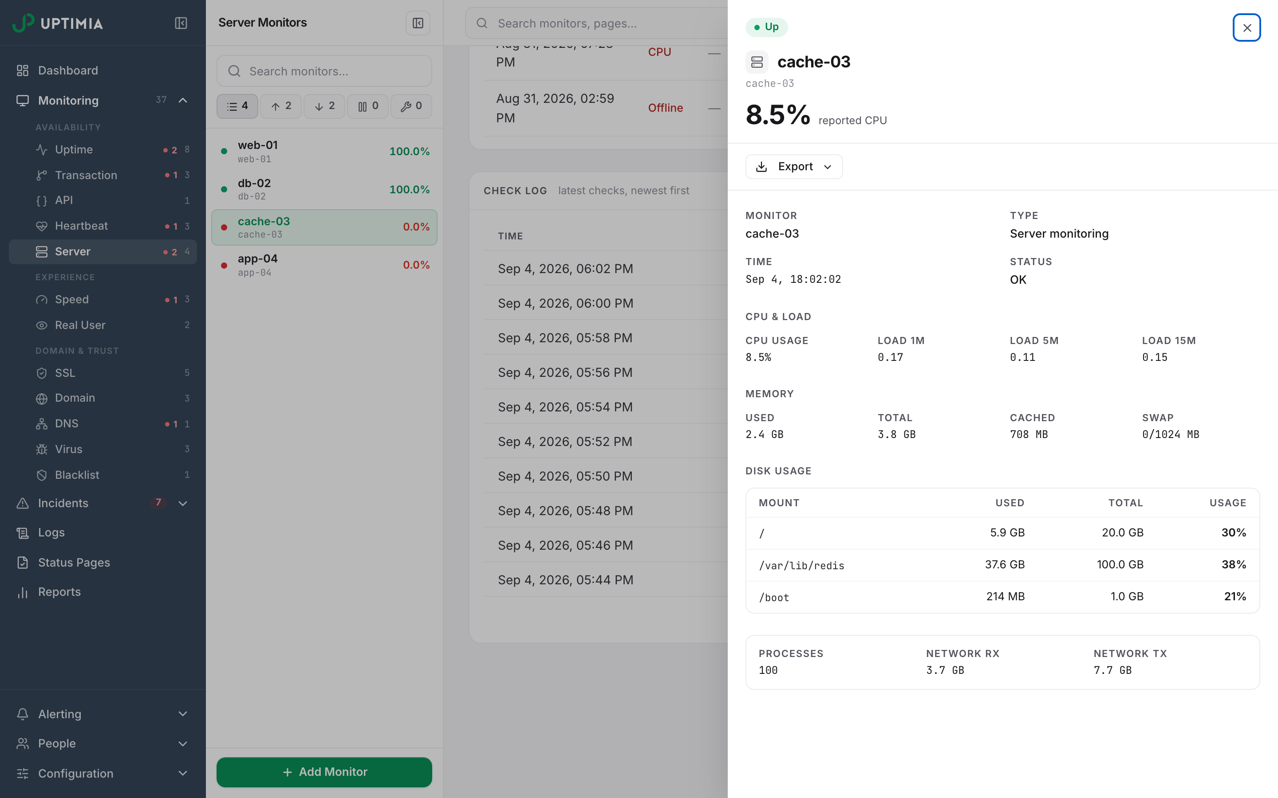Screen dimensions: 1278x798
Task: Open Reports page
Action: pyautogui.click(x=103, y=592)
